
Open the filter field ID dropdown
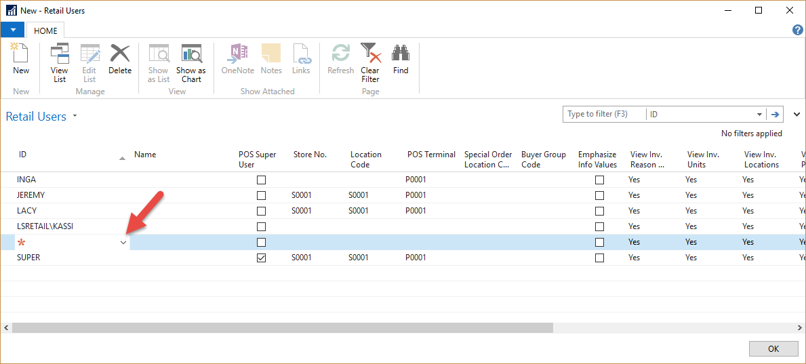click(759, 115)
